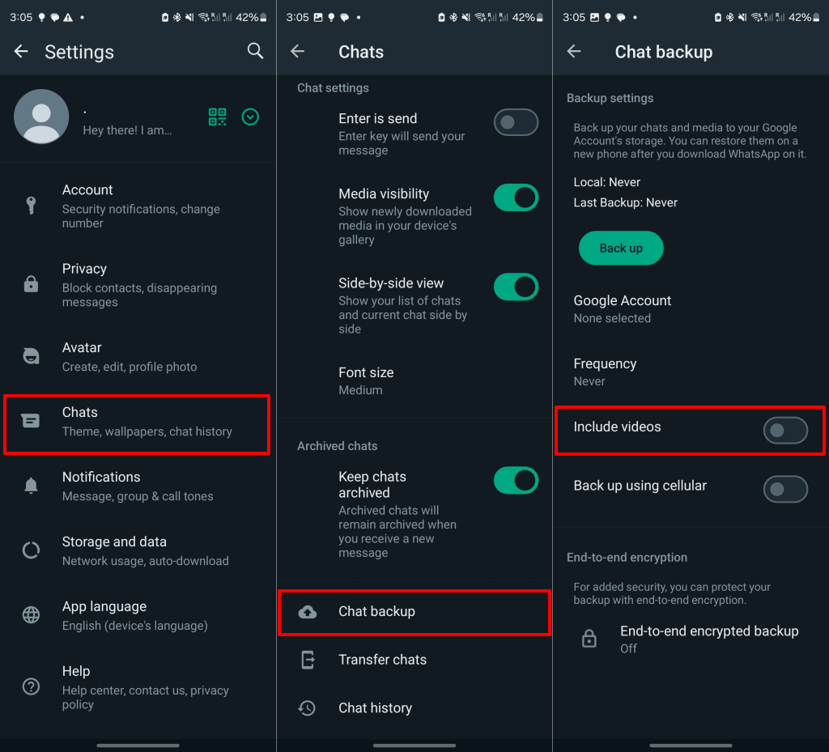
Task: Disable the Side-by-side view switch
Action: point(516,287)
